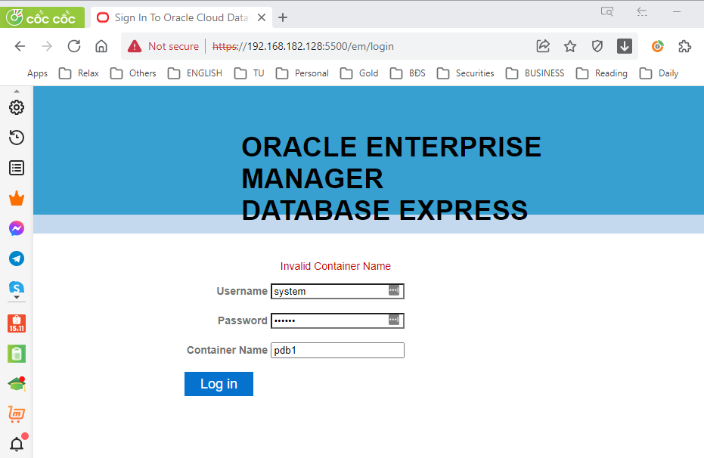Viewport: 704px width, 458px height.
Task: Open the Gold bookmarks folder
Action: pyautogui.click(x=359, y=73)
